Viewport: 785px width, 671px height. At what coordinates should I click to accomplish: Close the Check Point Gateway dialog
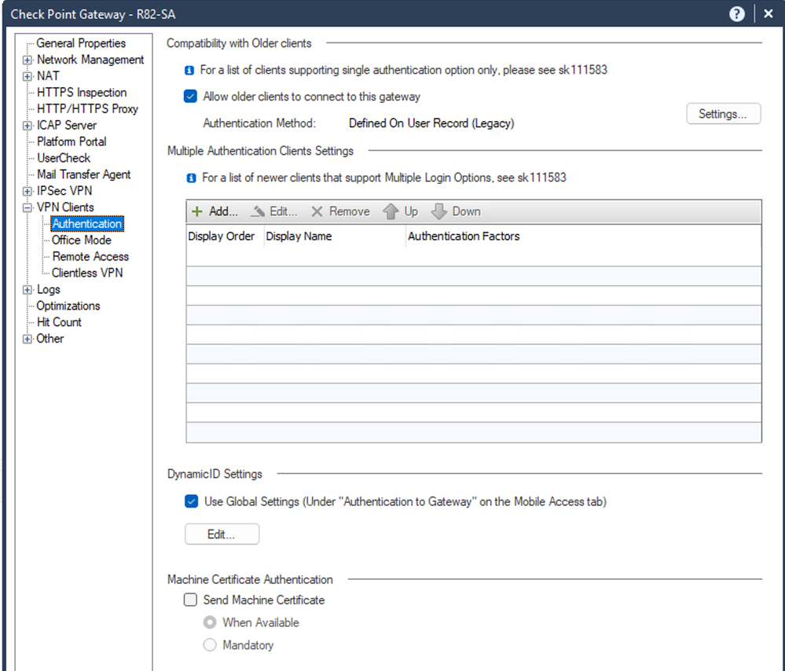click(768, 14)
